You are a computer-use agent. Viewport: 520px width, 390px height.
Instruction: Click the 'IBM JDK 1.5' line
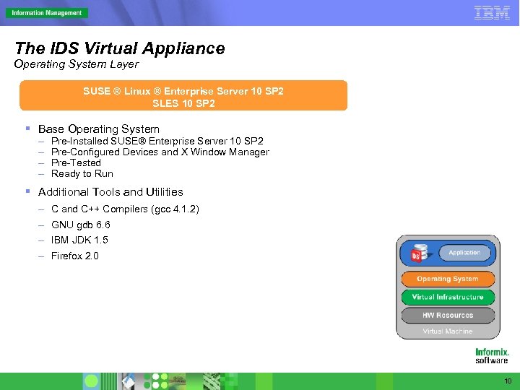(79, 240)
